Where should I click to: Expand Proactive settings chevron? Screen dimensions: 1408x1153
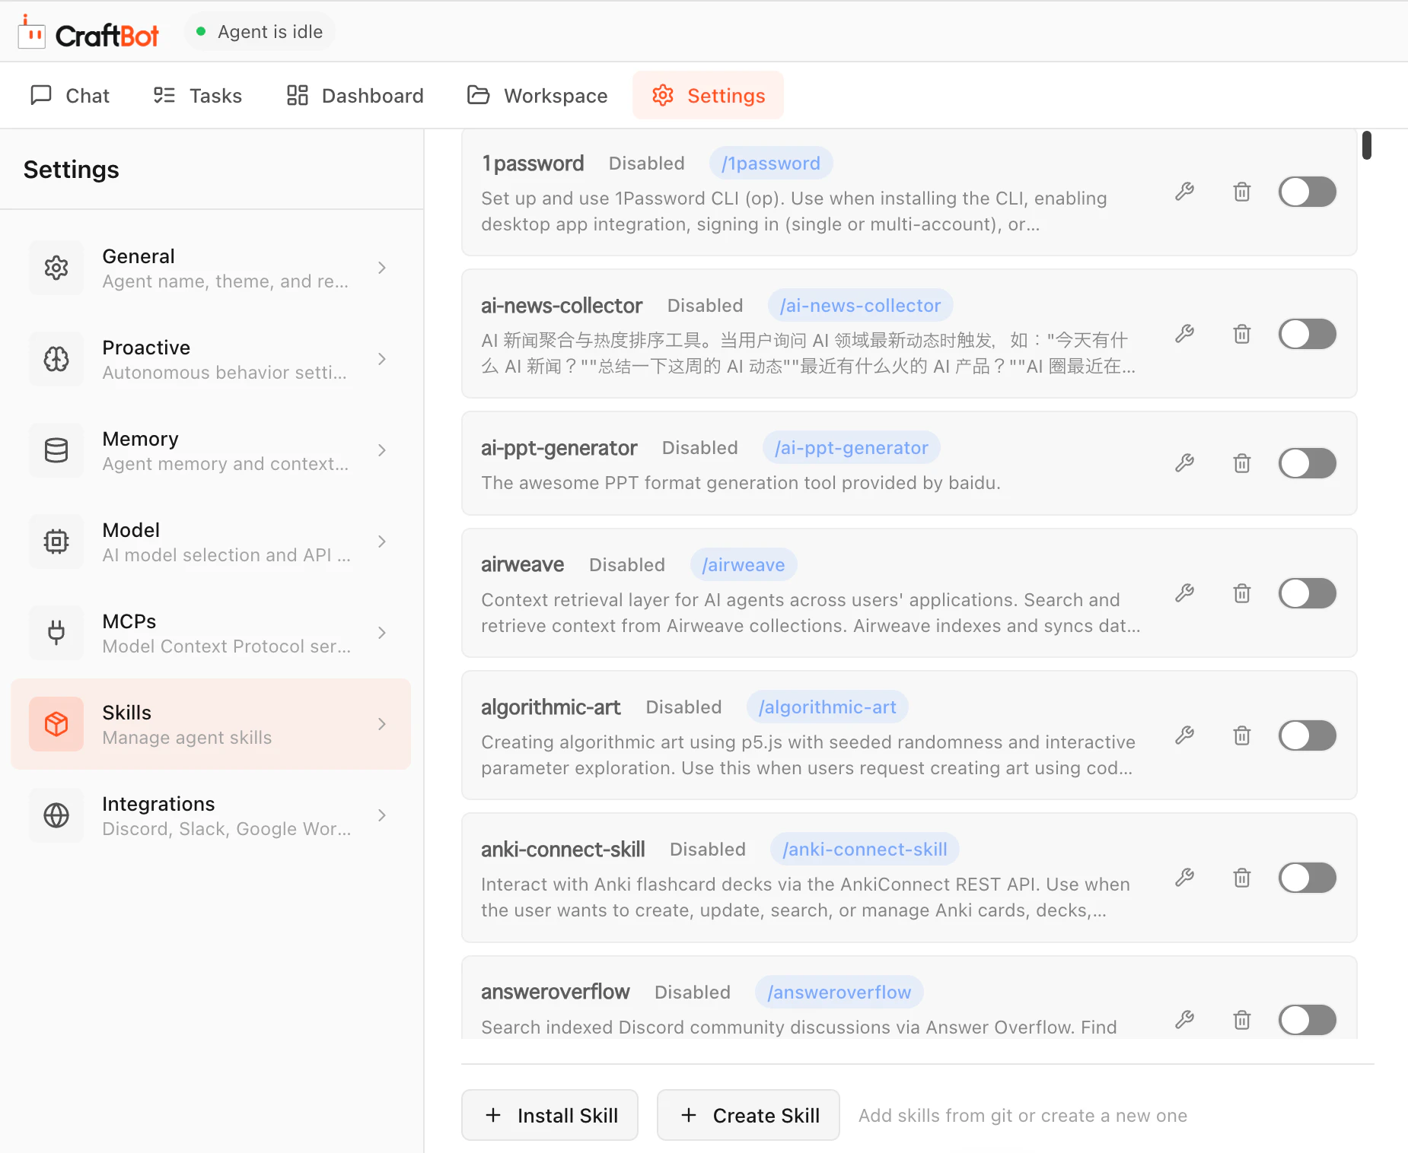pyautogui.click(x=382, y=359)
